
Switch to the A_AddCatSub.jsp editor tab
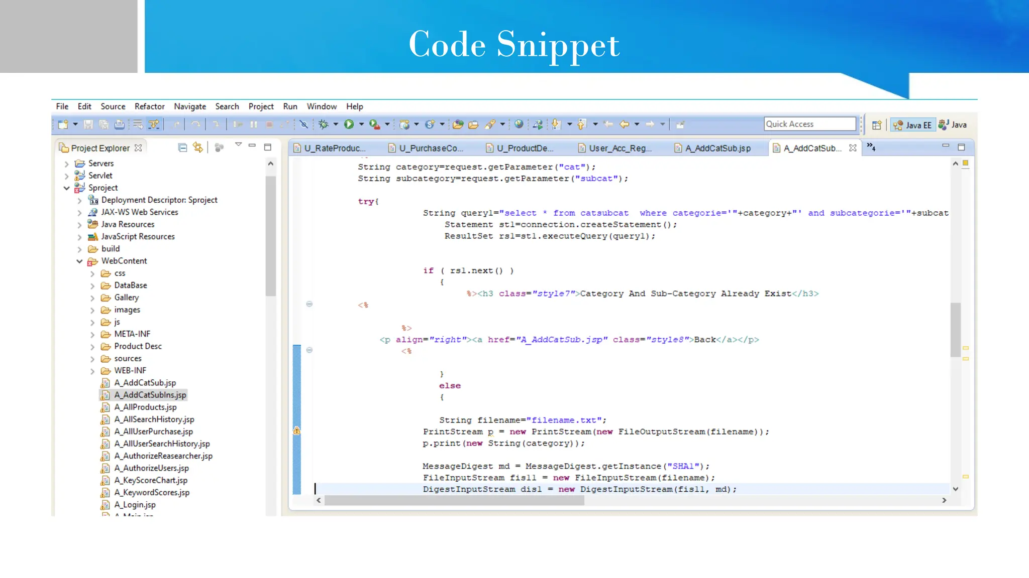pos(712,148)
